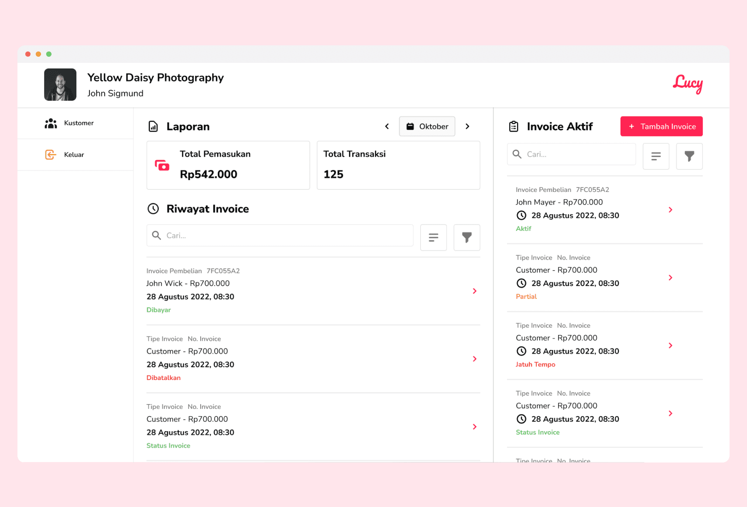Expand John Mayer invoice details chevron
The image size is (747, 507).
pyautogui.click(x=671, y=210)
